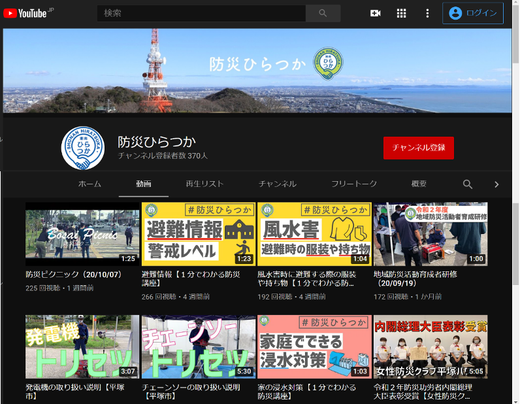Click the magnifier search button in header
The width and height of the screenshot is (520, 404).
323,13
